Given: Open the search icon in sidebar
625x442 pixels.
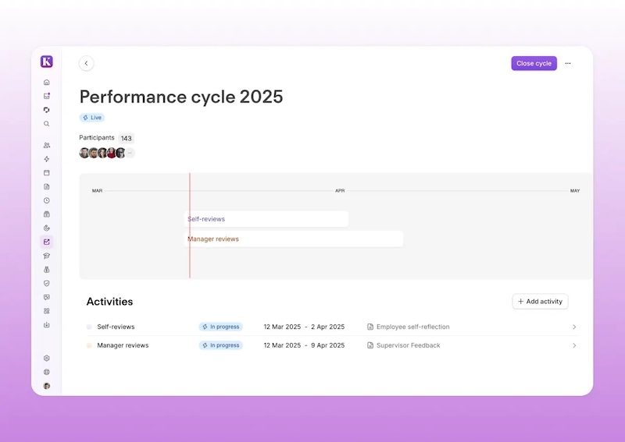Looking at the screenshot, I should pos(47,124).
